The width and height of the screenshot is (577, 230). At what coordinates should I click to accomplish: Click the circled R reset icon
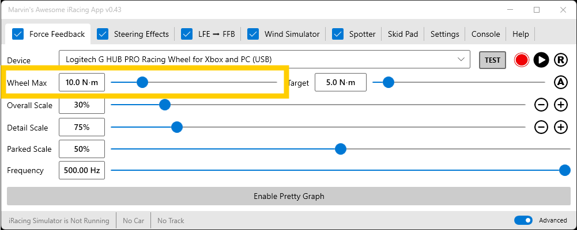tap(561, 60)
